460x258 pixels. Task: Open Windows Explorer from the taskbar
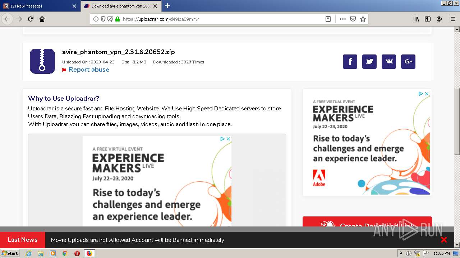point(41,253)
